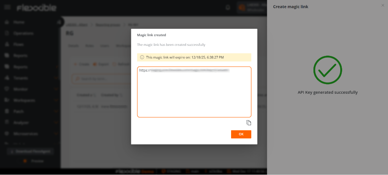Screen dimensions: 388x175
Task: Close the Create magic link panel
Action: tap(383, 5)
